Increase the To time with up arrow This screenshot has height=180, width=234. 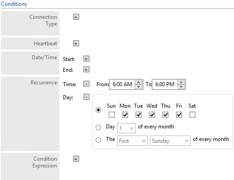click(x=181, y=82)
